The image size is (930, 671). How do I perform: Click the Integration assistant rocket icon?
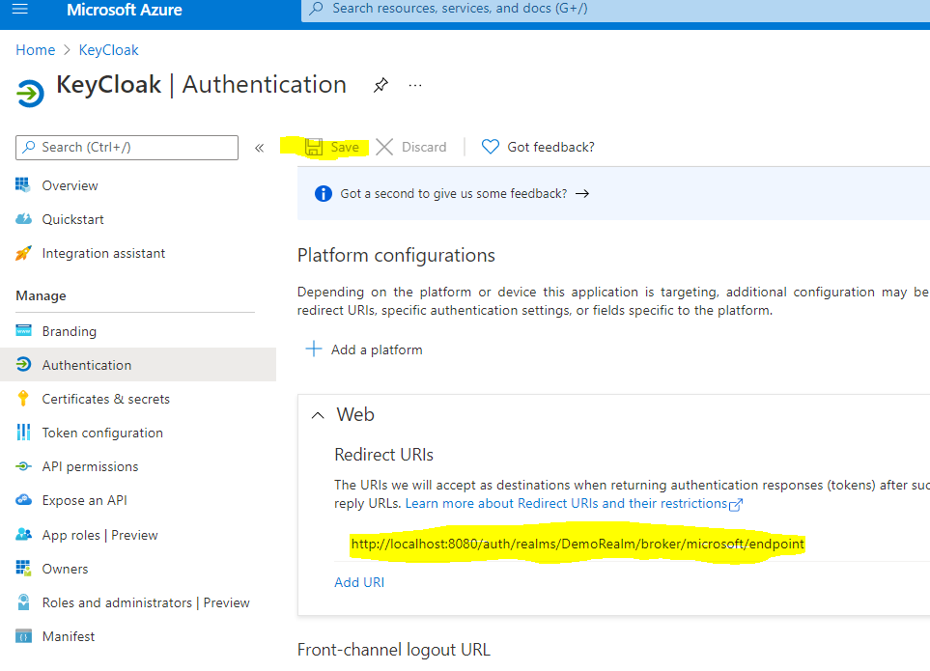point(24,253)
